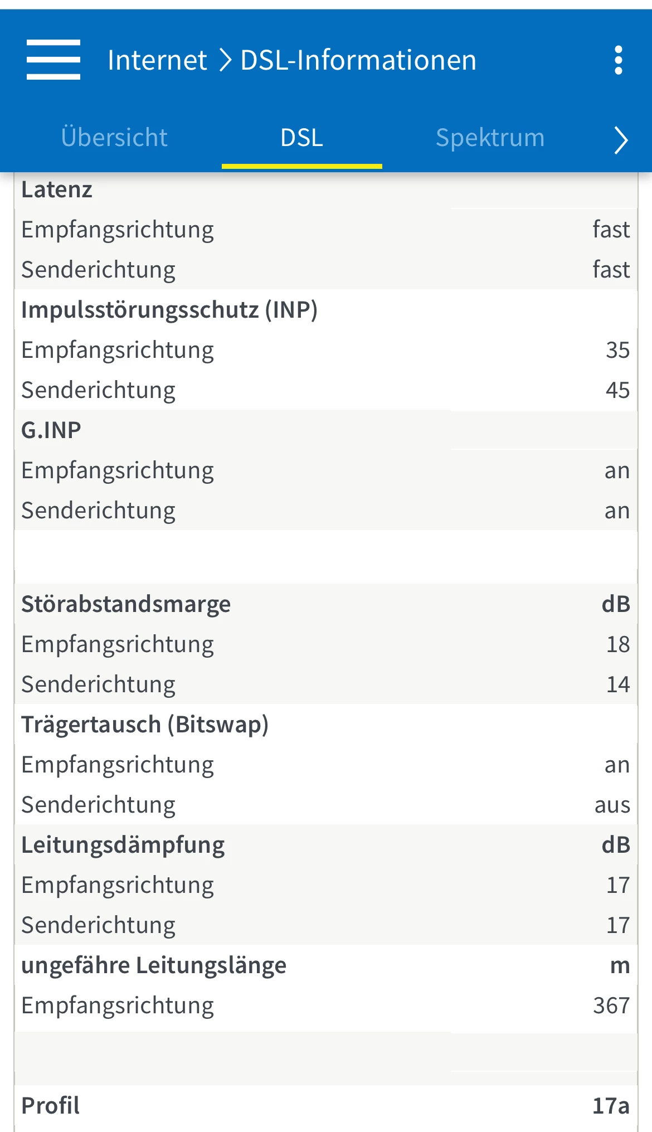
Task: Go to Internet breadcrumb link
Action: point(157,60)
